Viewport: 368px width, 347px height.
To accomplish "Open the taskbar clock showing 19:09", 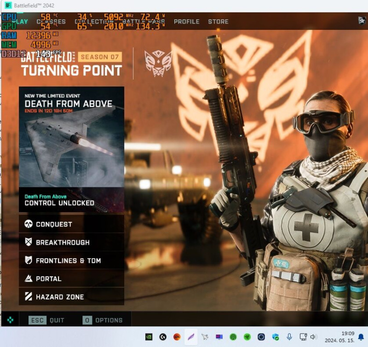I will coord(339,337).
